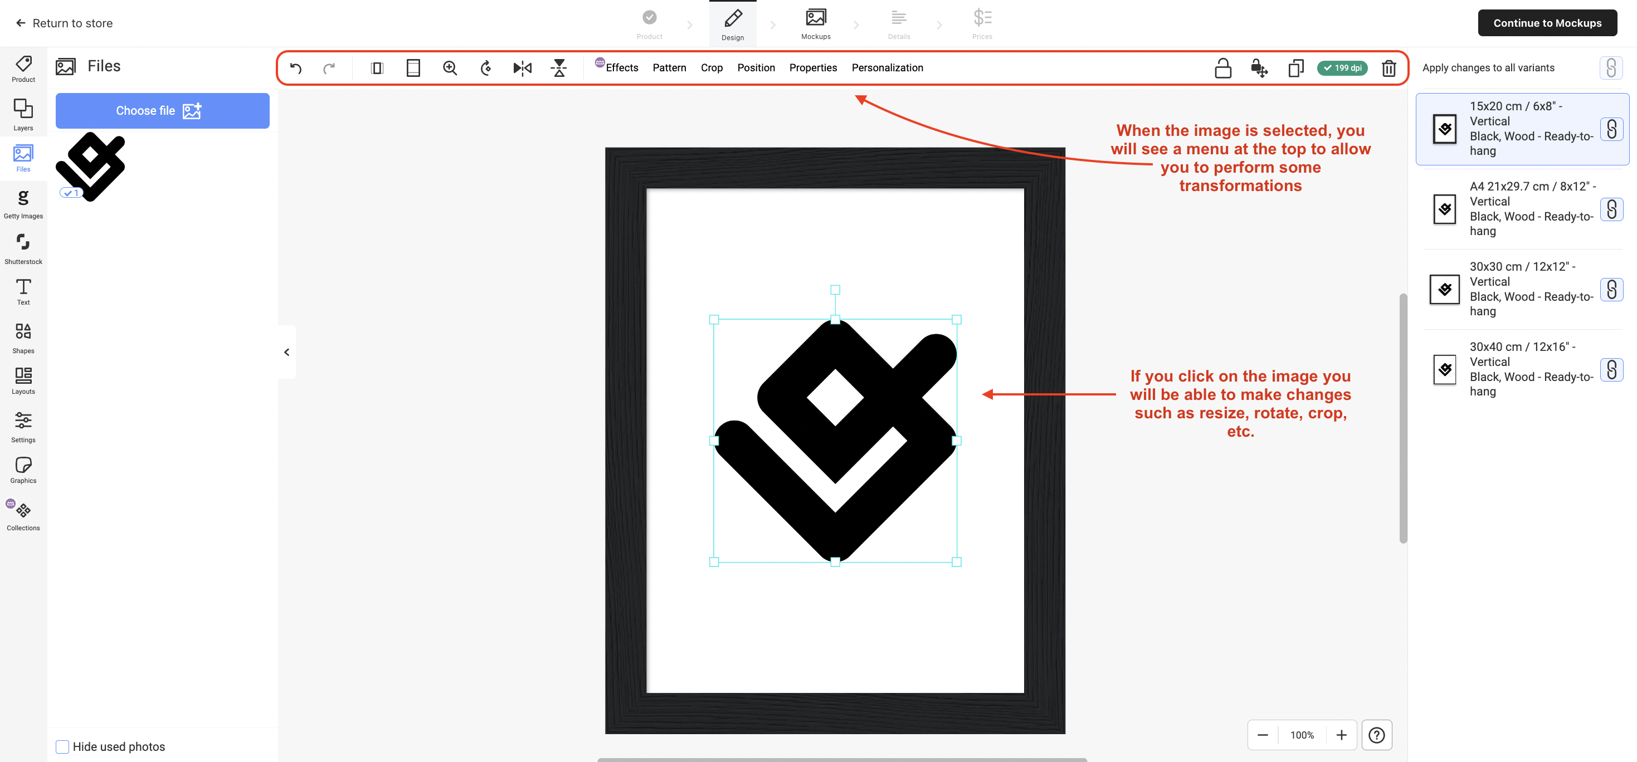The image size is (1637, 762).
Task: Click Choose file upload button
Action: pyautogui.click(x=162, y=111)
